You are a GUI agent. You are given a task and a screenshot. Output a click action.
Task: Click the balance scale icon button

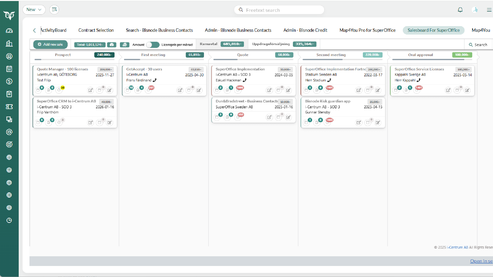(x=125, y=45)
